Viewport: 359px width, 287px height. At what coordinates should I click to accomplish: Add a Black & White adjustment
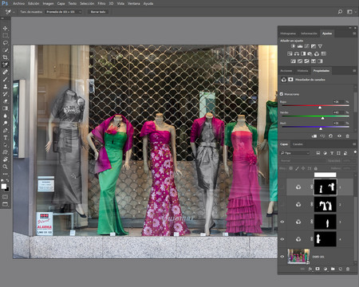click(x=303, y=53)
